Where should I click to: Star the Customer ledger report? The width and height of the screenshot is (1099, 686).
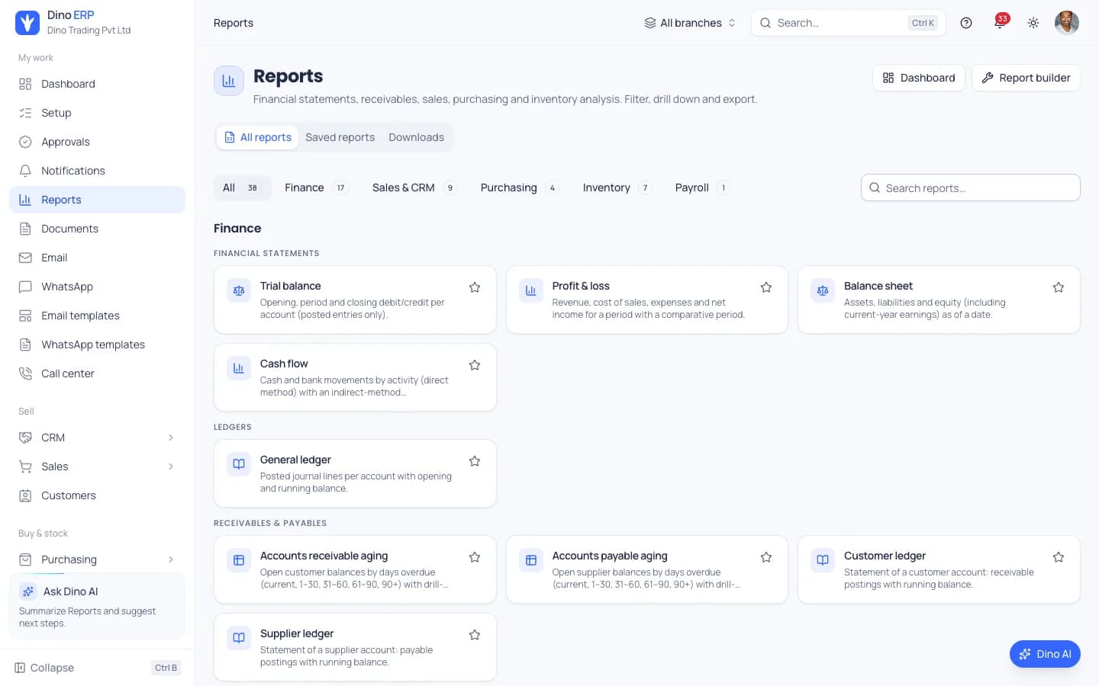coord(1059,557)
